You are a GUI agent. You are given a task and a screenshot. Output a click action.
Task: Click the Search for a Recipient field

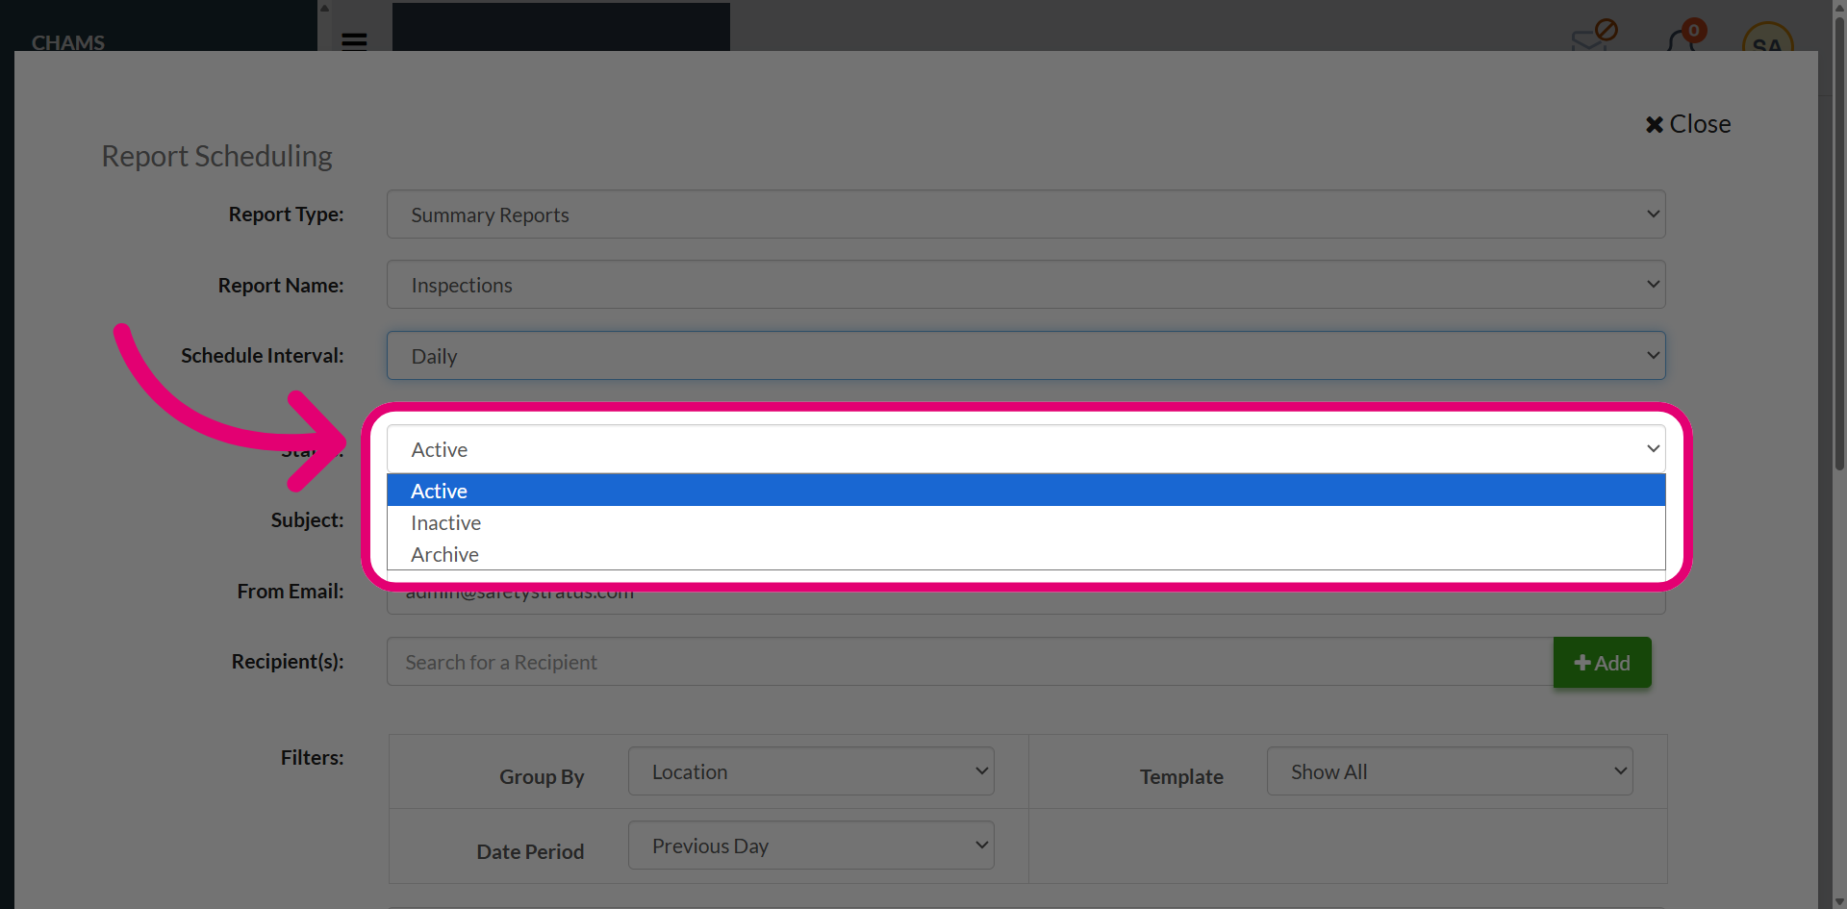tap(970, 662)
